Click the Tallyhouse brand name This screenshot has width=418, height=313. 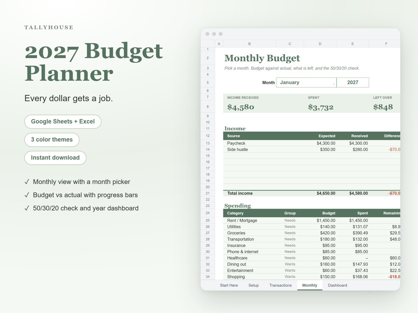tap(49, 27)
